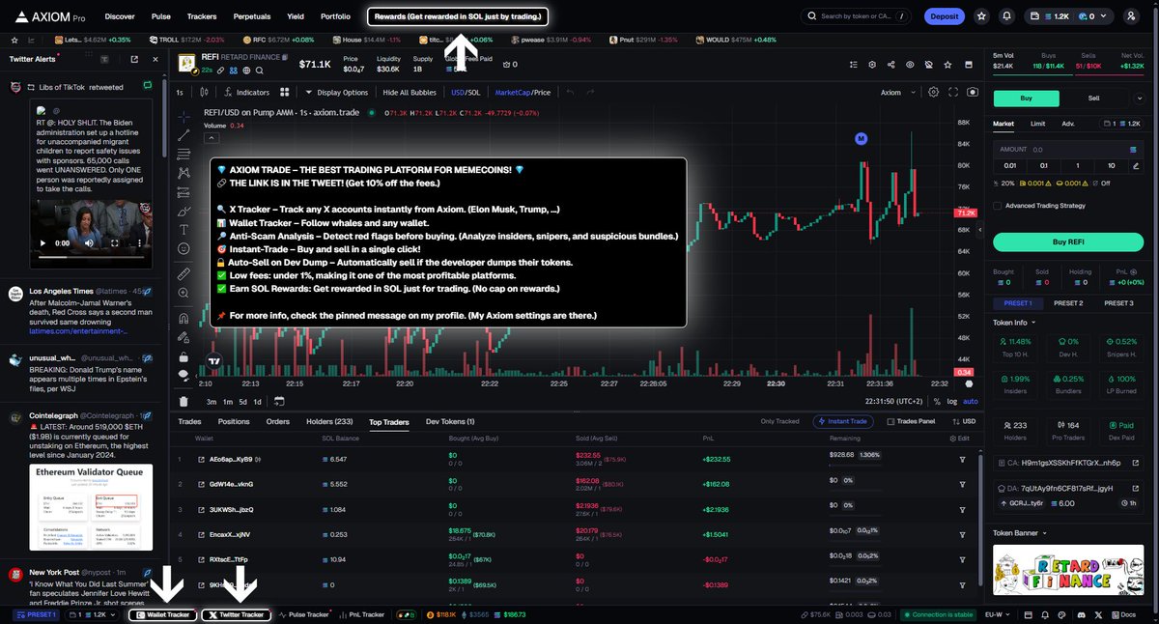The height and width of the screenshot is (624, 1159).
Task: Select the trend line drawing tool
Action: tap(184, 134)
